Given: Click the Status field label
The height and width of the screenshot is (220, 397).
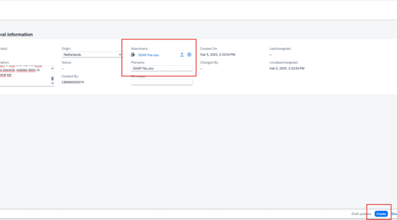Looking at the screenshot, I should pos(67,63).
